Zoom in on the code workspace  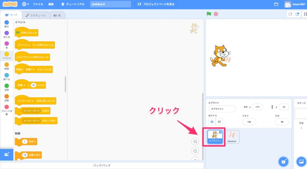[195, 141]
